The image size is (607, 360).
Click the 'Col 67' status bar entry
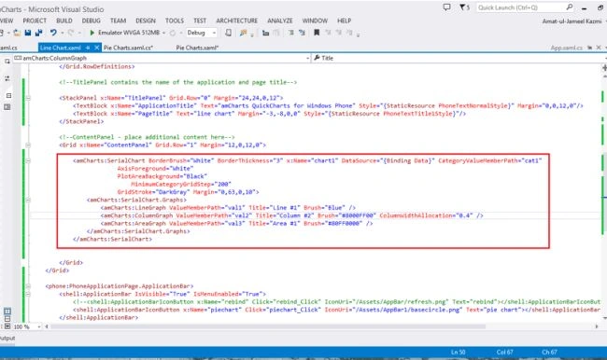(504, 353)
